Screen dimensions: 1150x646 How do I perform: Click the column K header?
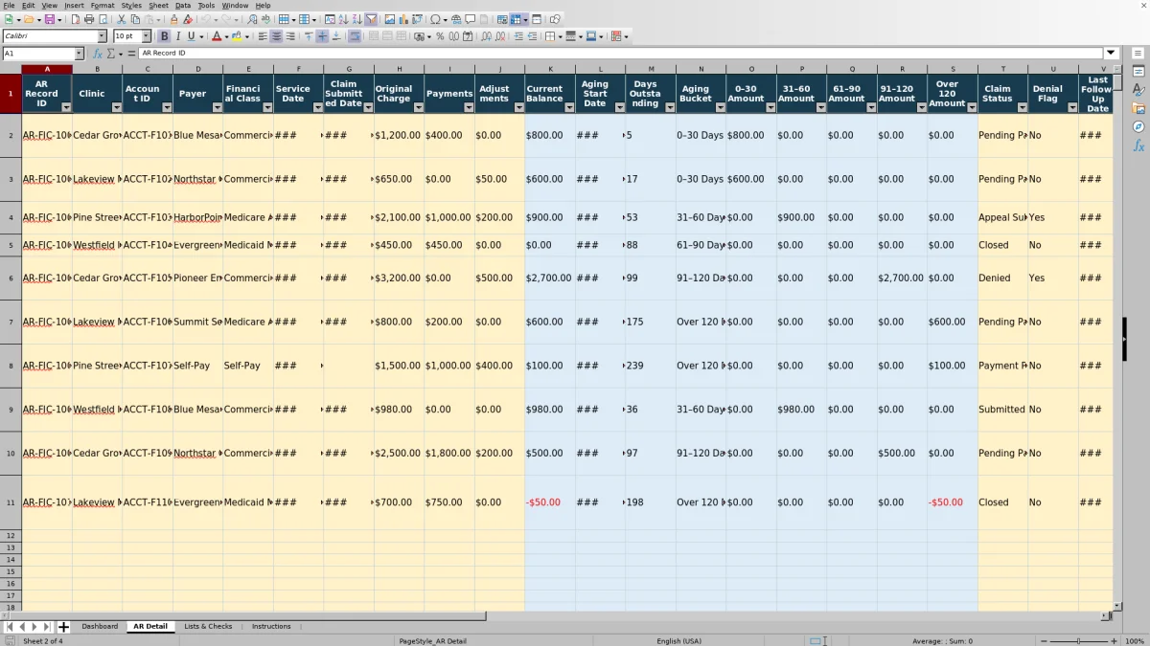click(x=550, y=69)
